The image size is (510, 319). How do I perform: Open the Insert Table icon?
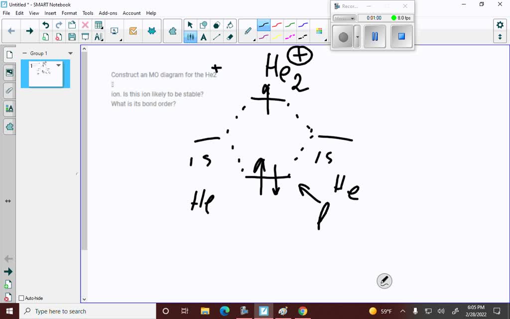pos(98,24)
